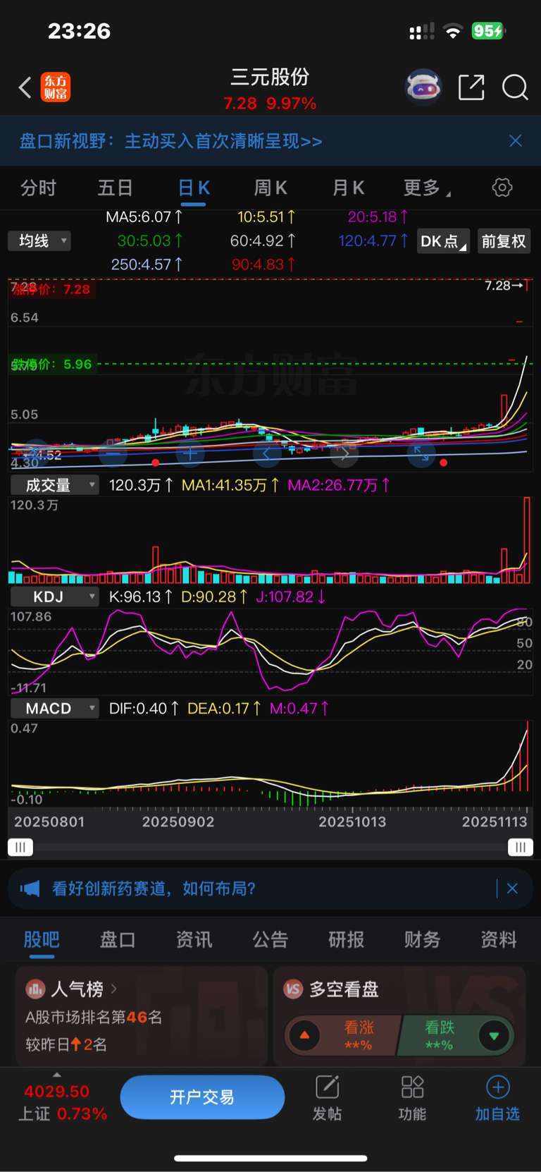The image size is (541, 1172).
Task: Open the 资料 section tab
Action: [499, 939]
